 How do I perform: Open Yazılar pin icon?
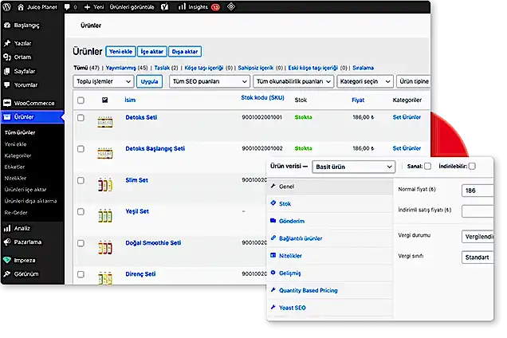pyautogui.click(x=7, y=43)
